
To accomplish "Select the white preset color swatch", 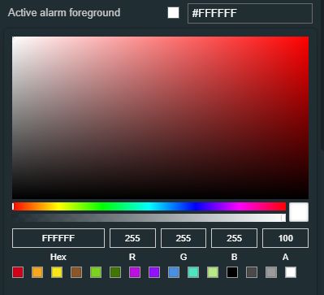I will [x=291, y=272].
